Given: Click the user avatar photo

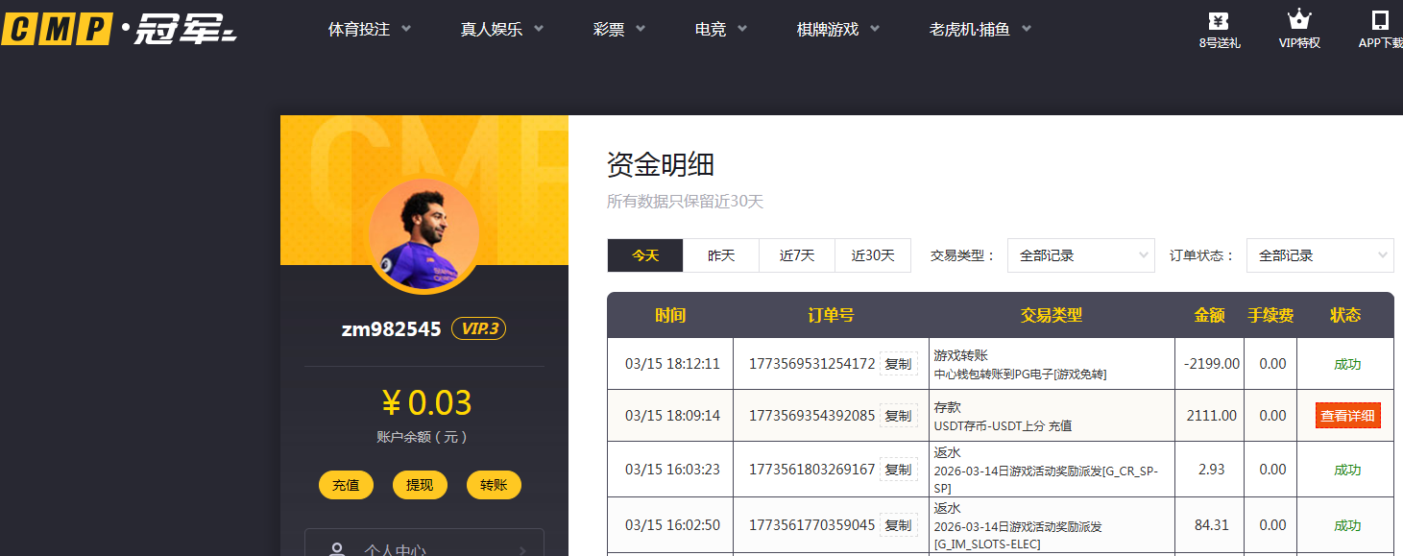Looking at the screenshot, I should (423, 233).
